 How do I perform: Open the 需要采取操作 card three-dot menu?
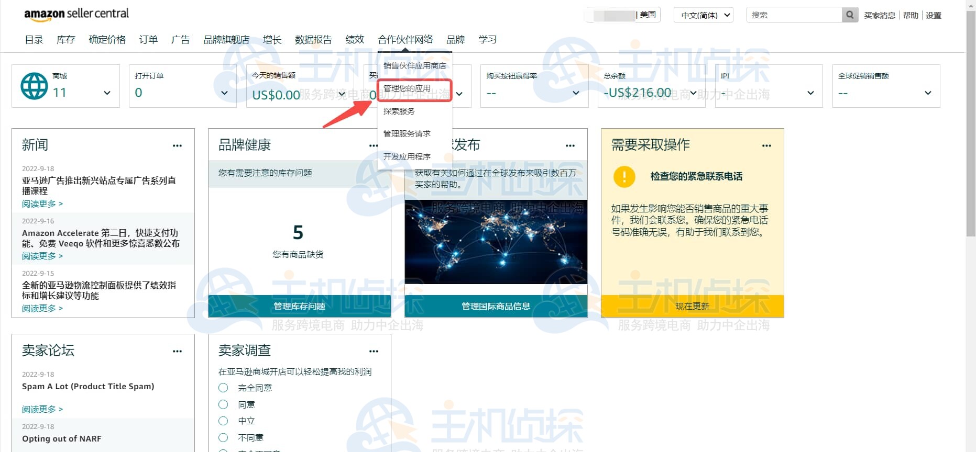[766, 146]
